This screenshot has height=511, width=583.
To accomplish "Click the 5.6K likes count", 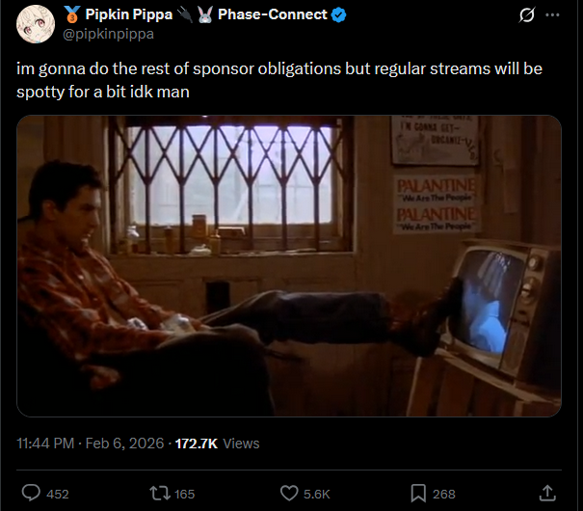I will [317, 494].
